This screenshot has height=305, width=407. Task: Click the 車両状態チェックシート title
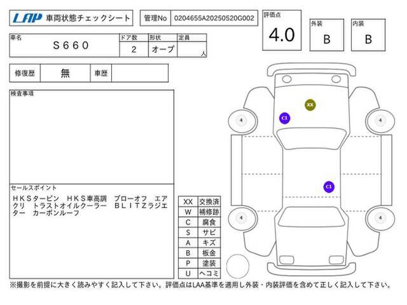coord(88,18)
